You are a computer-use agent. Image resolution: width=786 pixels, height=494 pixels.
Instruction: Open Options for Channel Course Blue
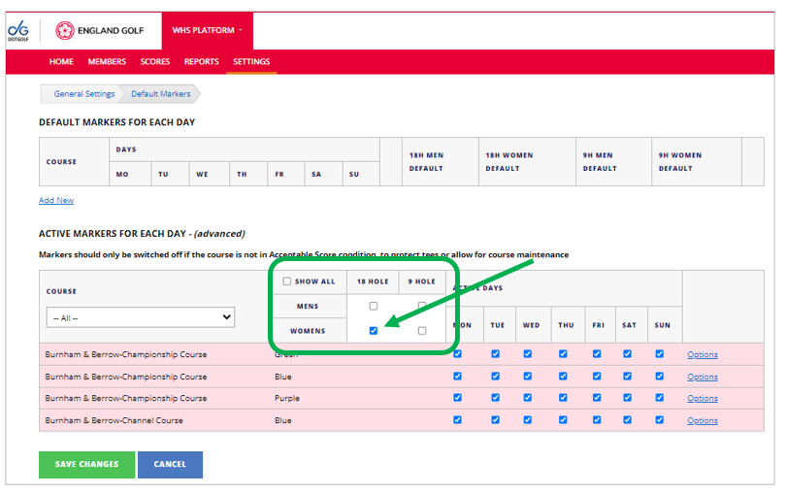(703, 420)
